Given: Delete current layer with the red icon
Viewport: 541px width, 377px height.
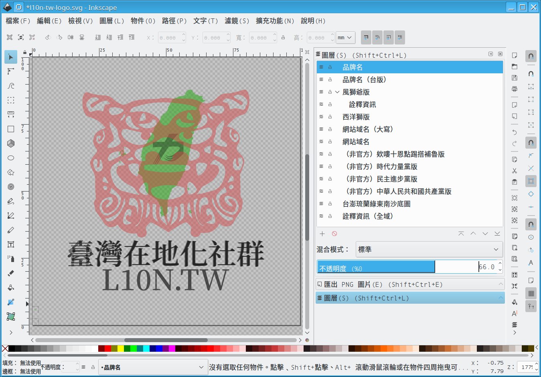Looking at the screenshot, I should (334, 234).
